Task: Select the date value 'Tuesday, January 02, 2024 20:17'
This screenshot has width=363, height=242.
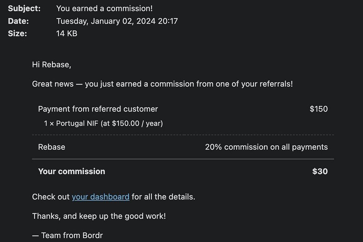Action: 117,21
